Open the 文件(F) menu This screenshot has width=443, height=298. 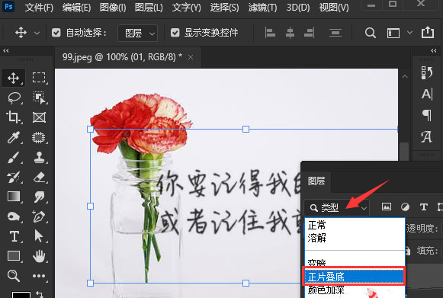coord(39,8)
